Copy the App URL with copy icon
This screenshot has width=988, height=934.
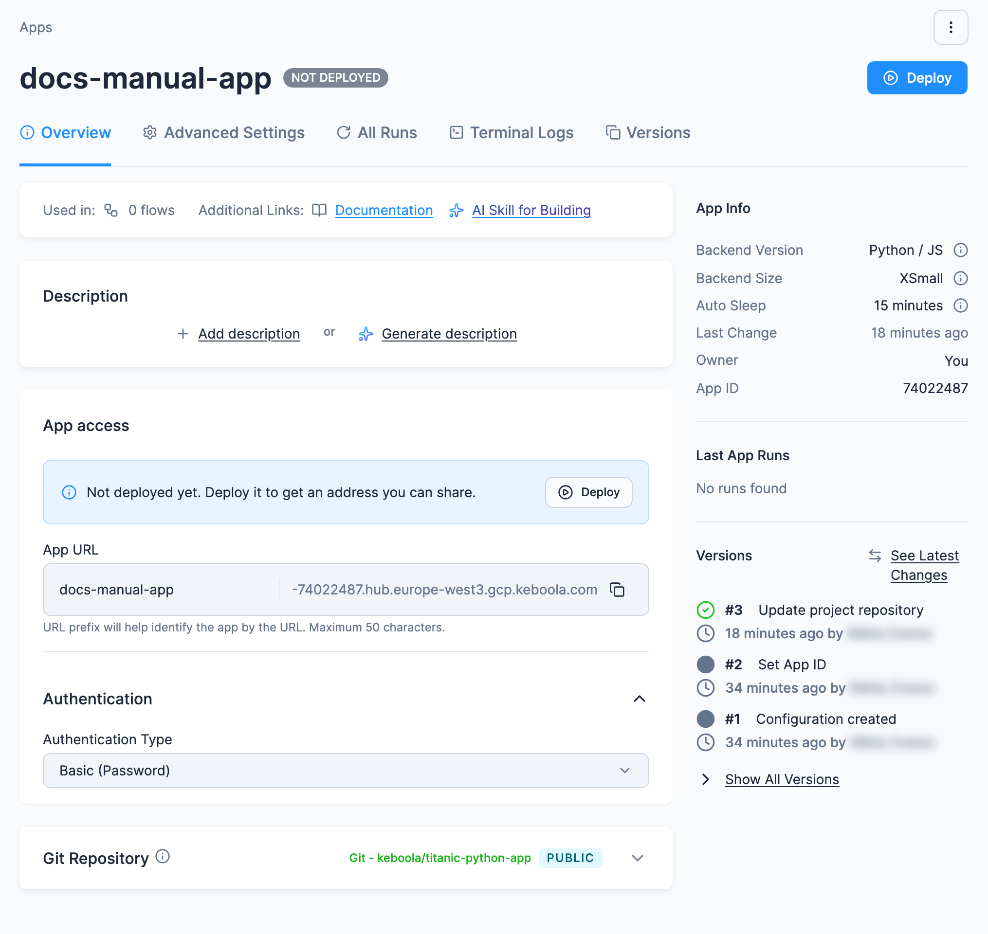(x=617, y=590)
